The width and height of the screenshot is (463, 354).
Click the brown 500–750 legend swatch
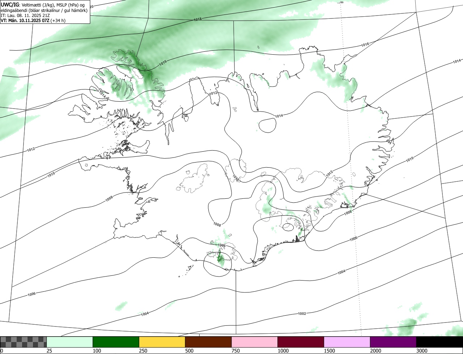(x=208, y=342)
